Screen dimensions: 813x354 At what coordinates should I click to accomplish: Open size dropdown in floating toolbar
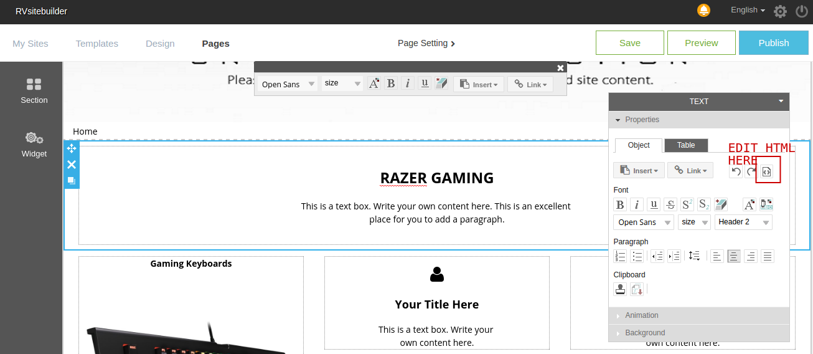coord(342,84)
